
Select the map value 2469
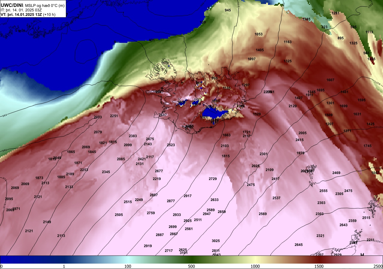coord(336,173)
